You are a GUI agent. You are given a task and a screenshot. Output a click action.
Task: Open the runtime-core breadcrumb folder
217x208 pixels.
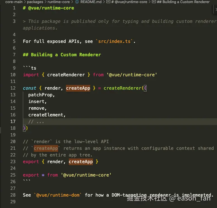59,2
